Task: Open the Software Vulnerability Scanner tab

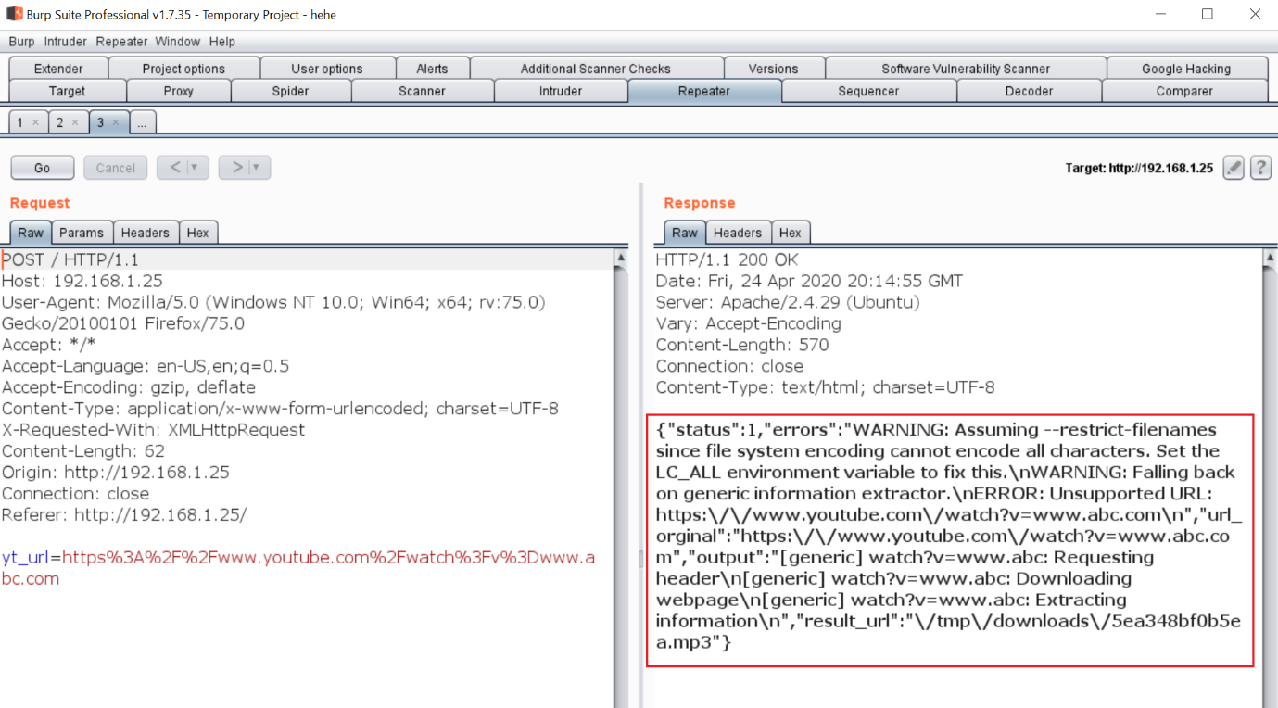Action: click(x=965, y=69)
